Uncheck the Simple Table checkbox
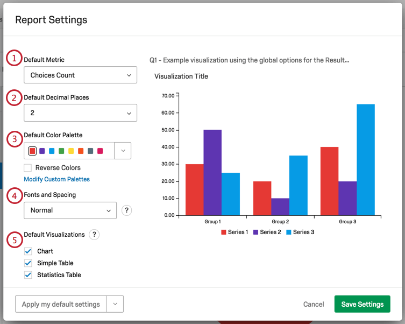The image size is (405, 324). [x=29, y=263]
